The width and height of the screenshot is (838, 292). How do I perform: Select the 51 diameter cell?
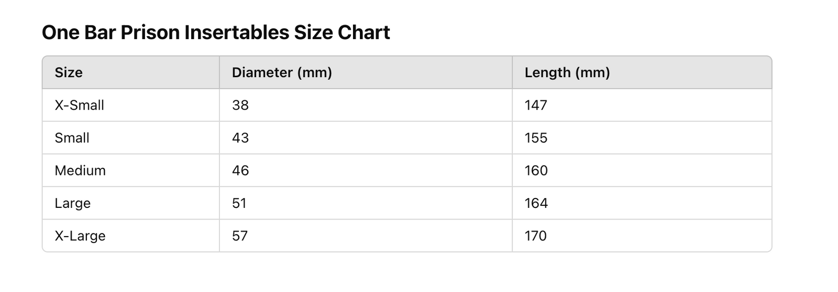click(239, 203)
